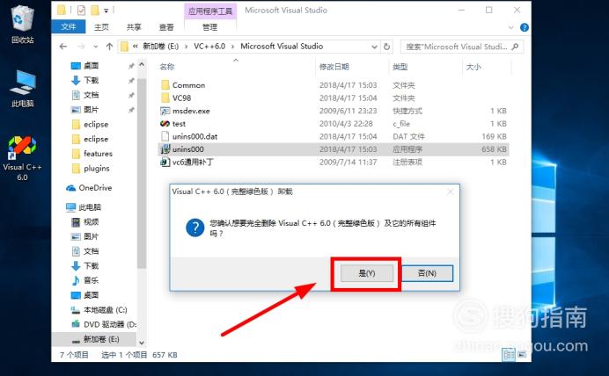
Task: Click the Common folder icon
Action: pos(165,85)
